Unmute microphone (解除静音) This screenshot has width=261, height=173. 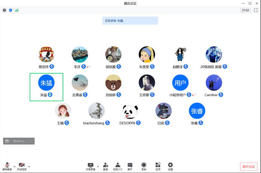(x=7, y=165)
